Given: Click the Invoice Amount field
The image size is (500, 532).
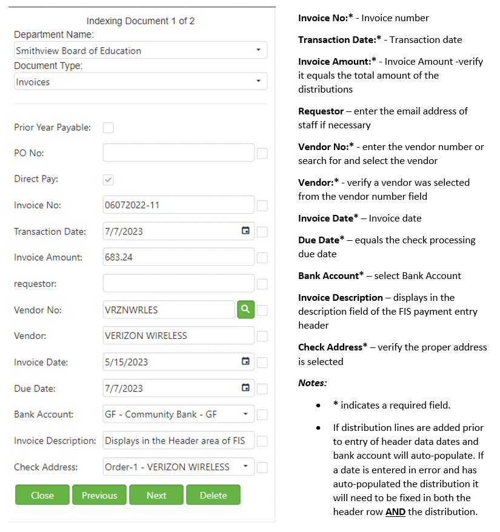Looking at the screenshot, I should 178,257.
